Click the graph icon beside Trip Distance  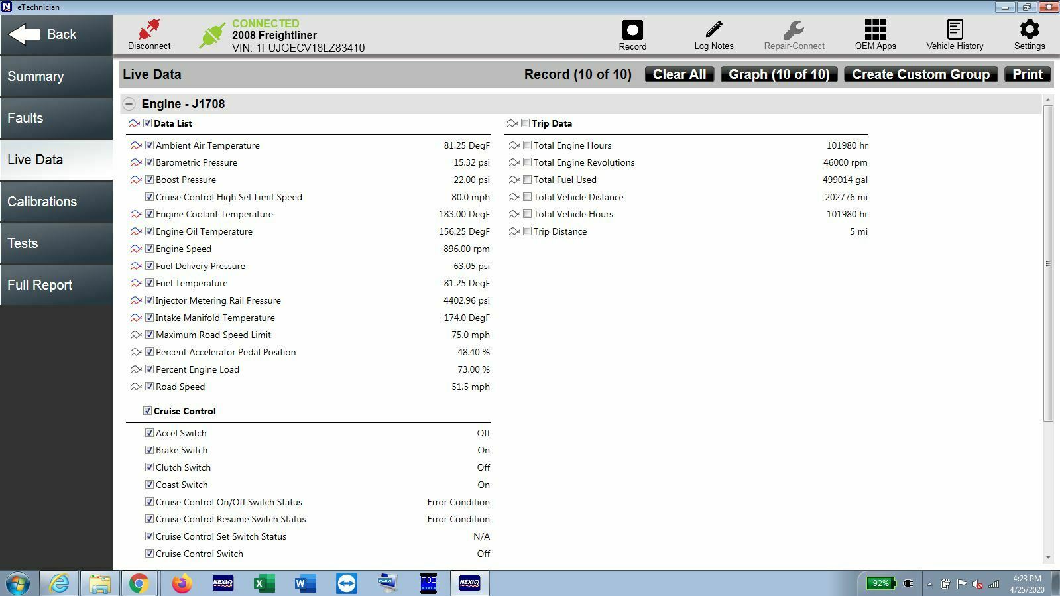point(514,231)
